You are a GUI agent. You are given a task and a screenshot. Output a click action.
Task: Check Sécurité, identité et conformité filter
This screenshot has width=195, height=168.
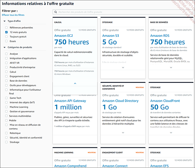pyautogui.click(x=6, y=138)
